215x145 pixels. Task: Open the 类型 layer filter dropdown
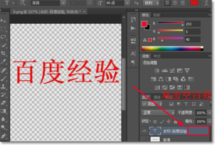click(152, 104)
